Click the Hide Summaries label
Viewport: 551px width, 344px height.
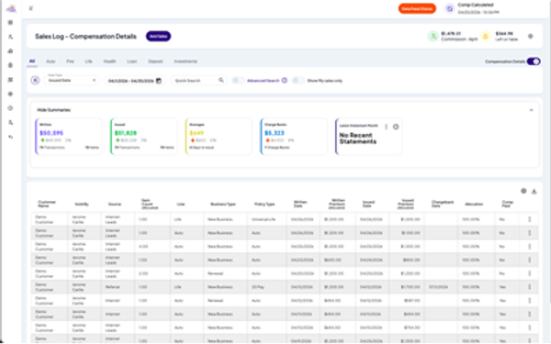[x=54, y=110]
